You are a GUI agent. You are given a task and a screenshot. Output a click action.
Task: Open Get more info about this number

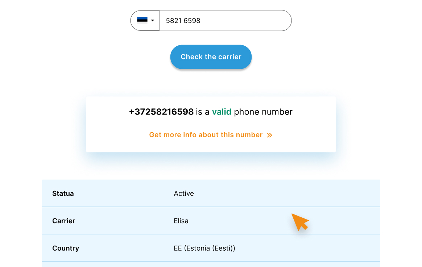pos(206,134)
